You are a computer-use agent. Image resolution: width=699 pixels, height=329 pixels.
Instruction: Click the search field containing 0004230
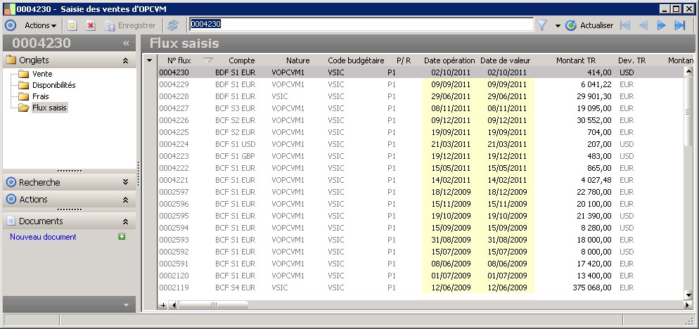(360, 25)
